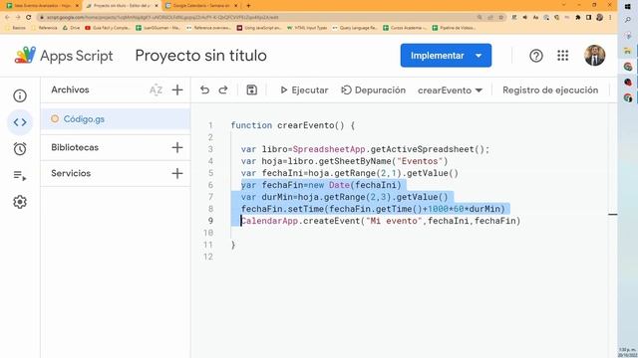Open the crearEvento function selector
This screenshot has width=638, height=358.
point(450,90)
